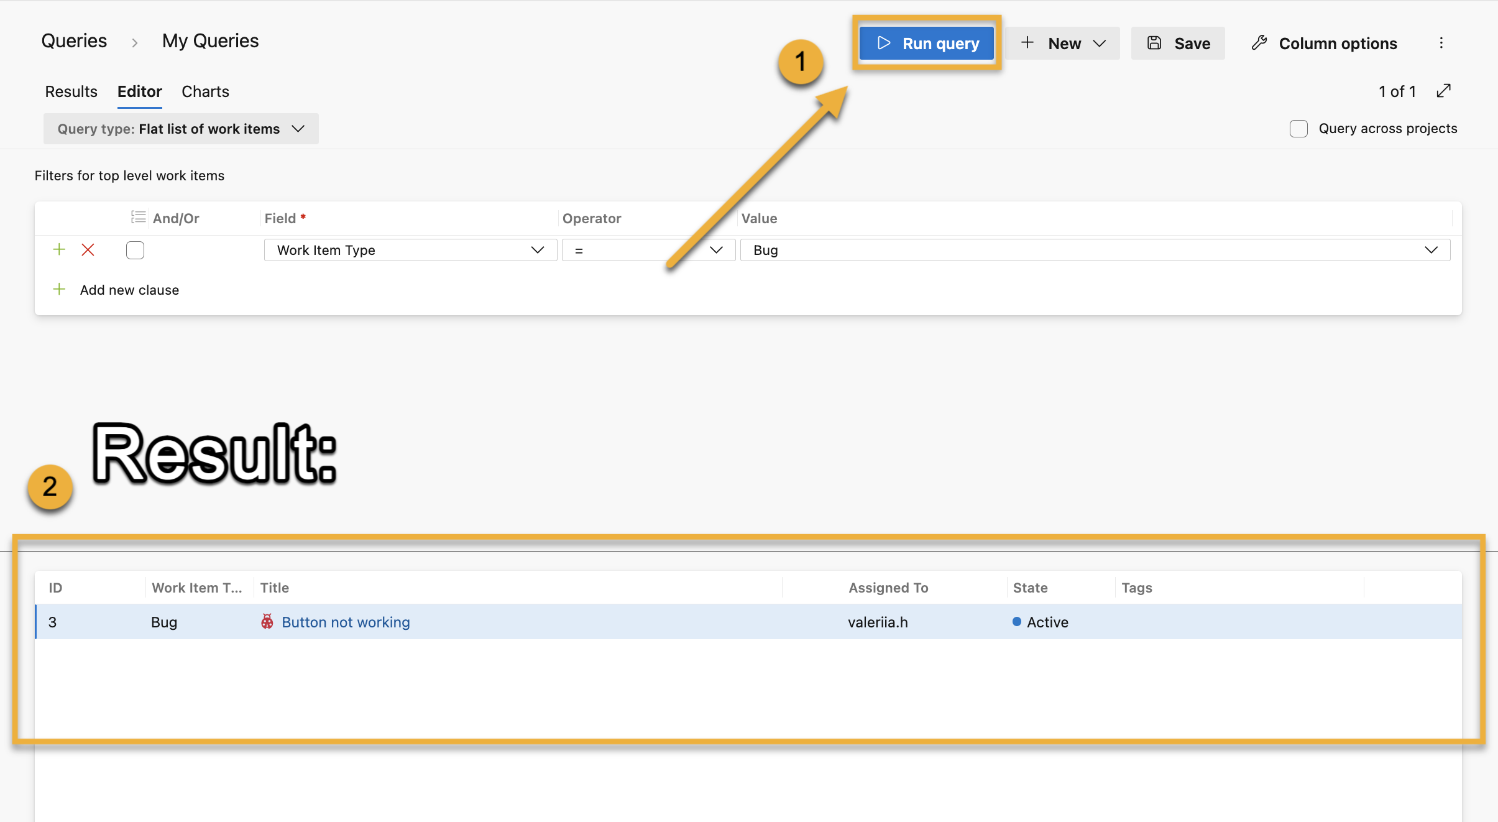Screen dimensions: 1498x822
Task: Switch to the Results tab
Action: (x=70, y=91)
